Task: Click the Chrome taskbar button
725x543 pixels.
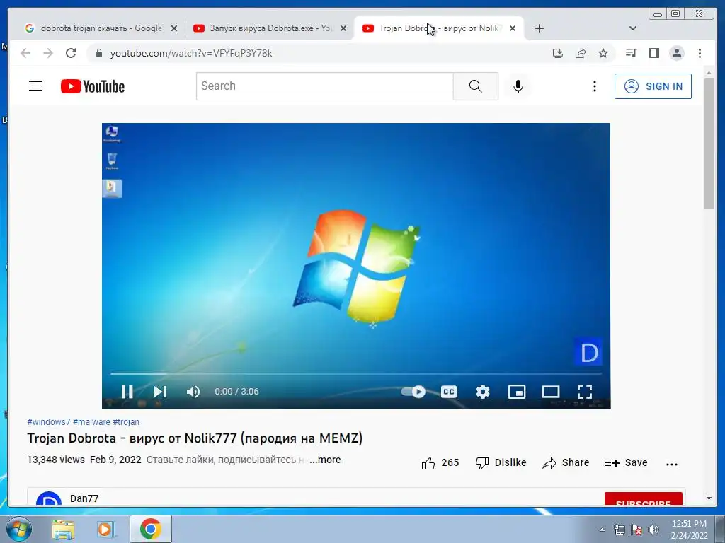Action: [x=151, y=529]
